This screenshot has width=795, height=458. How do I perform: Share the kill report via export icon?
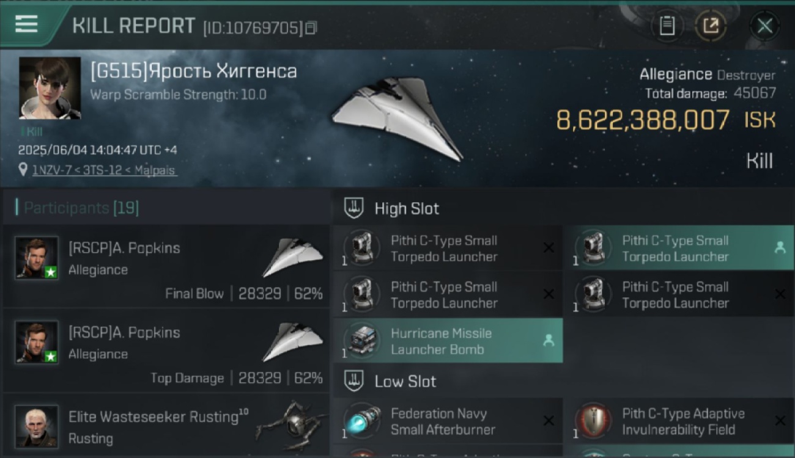point(711,26)
